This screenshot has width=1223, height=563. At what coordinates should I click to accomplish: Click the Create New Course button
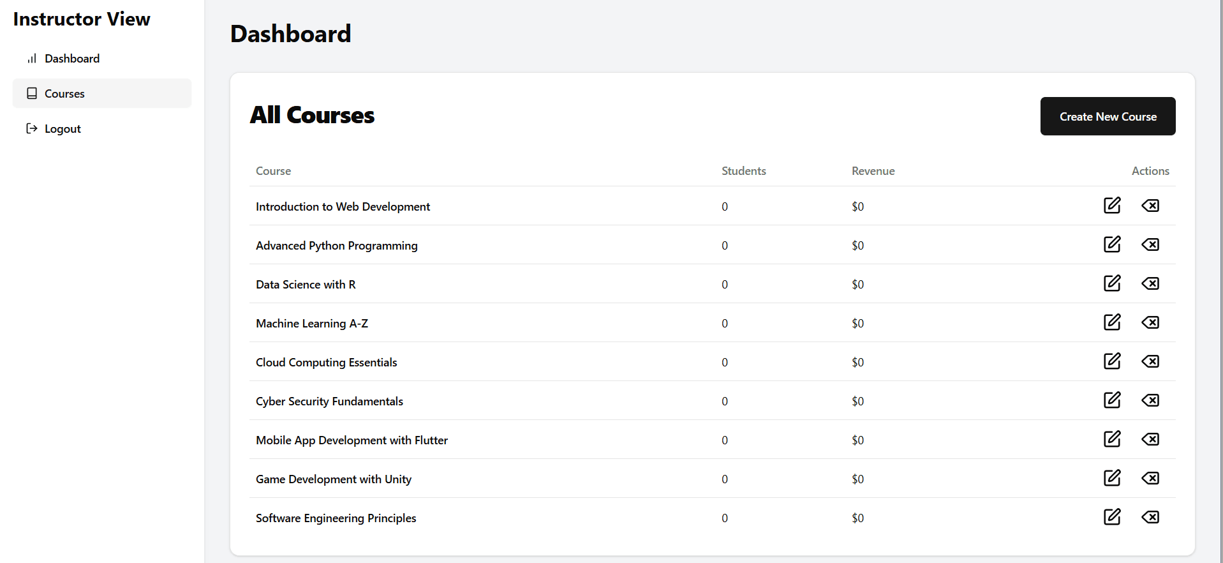tap(1108, 116)
